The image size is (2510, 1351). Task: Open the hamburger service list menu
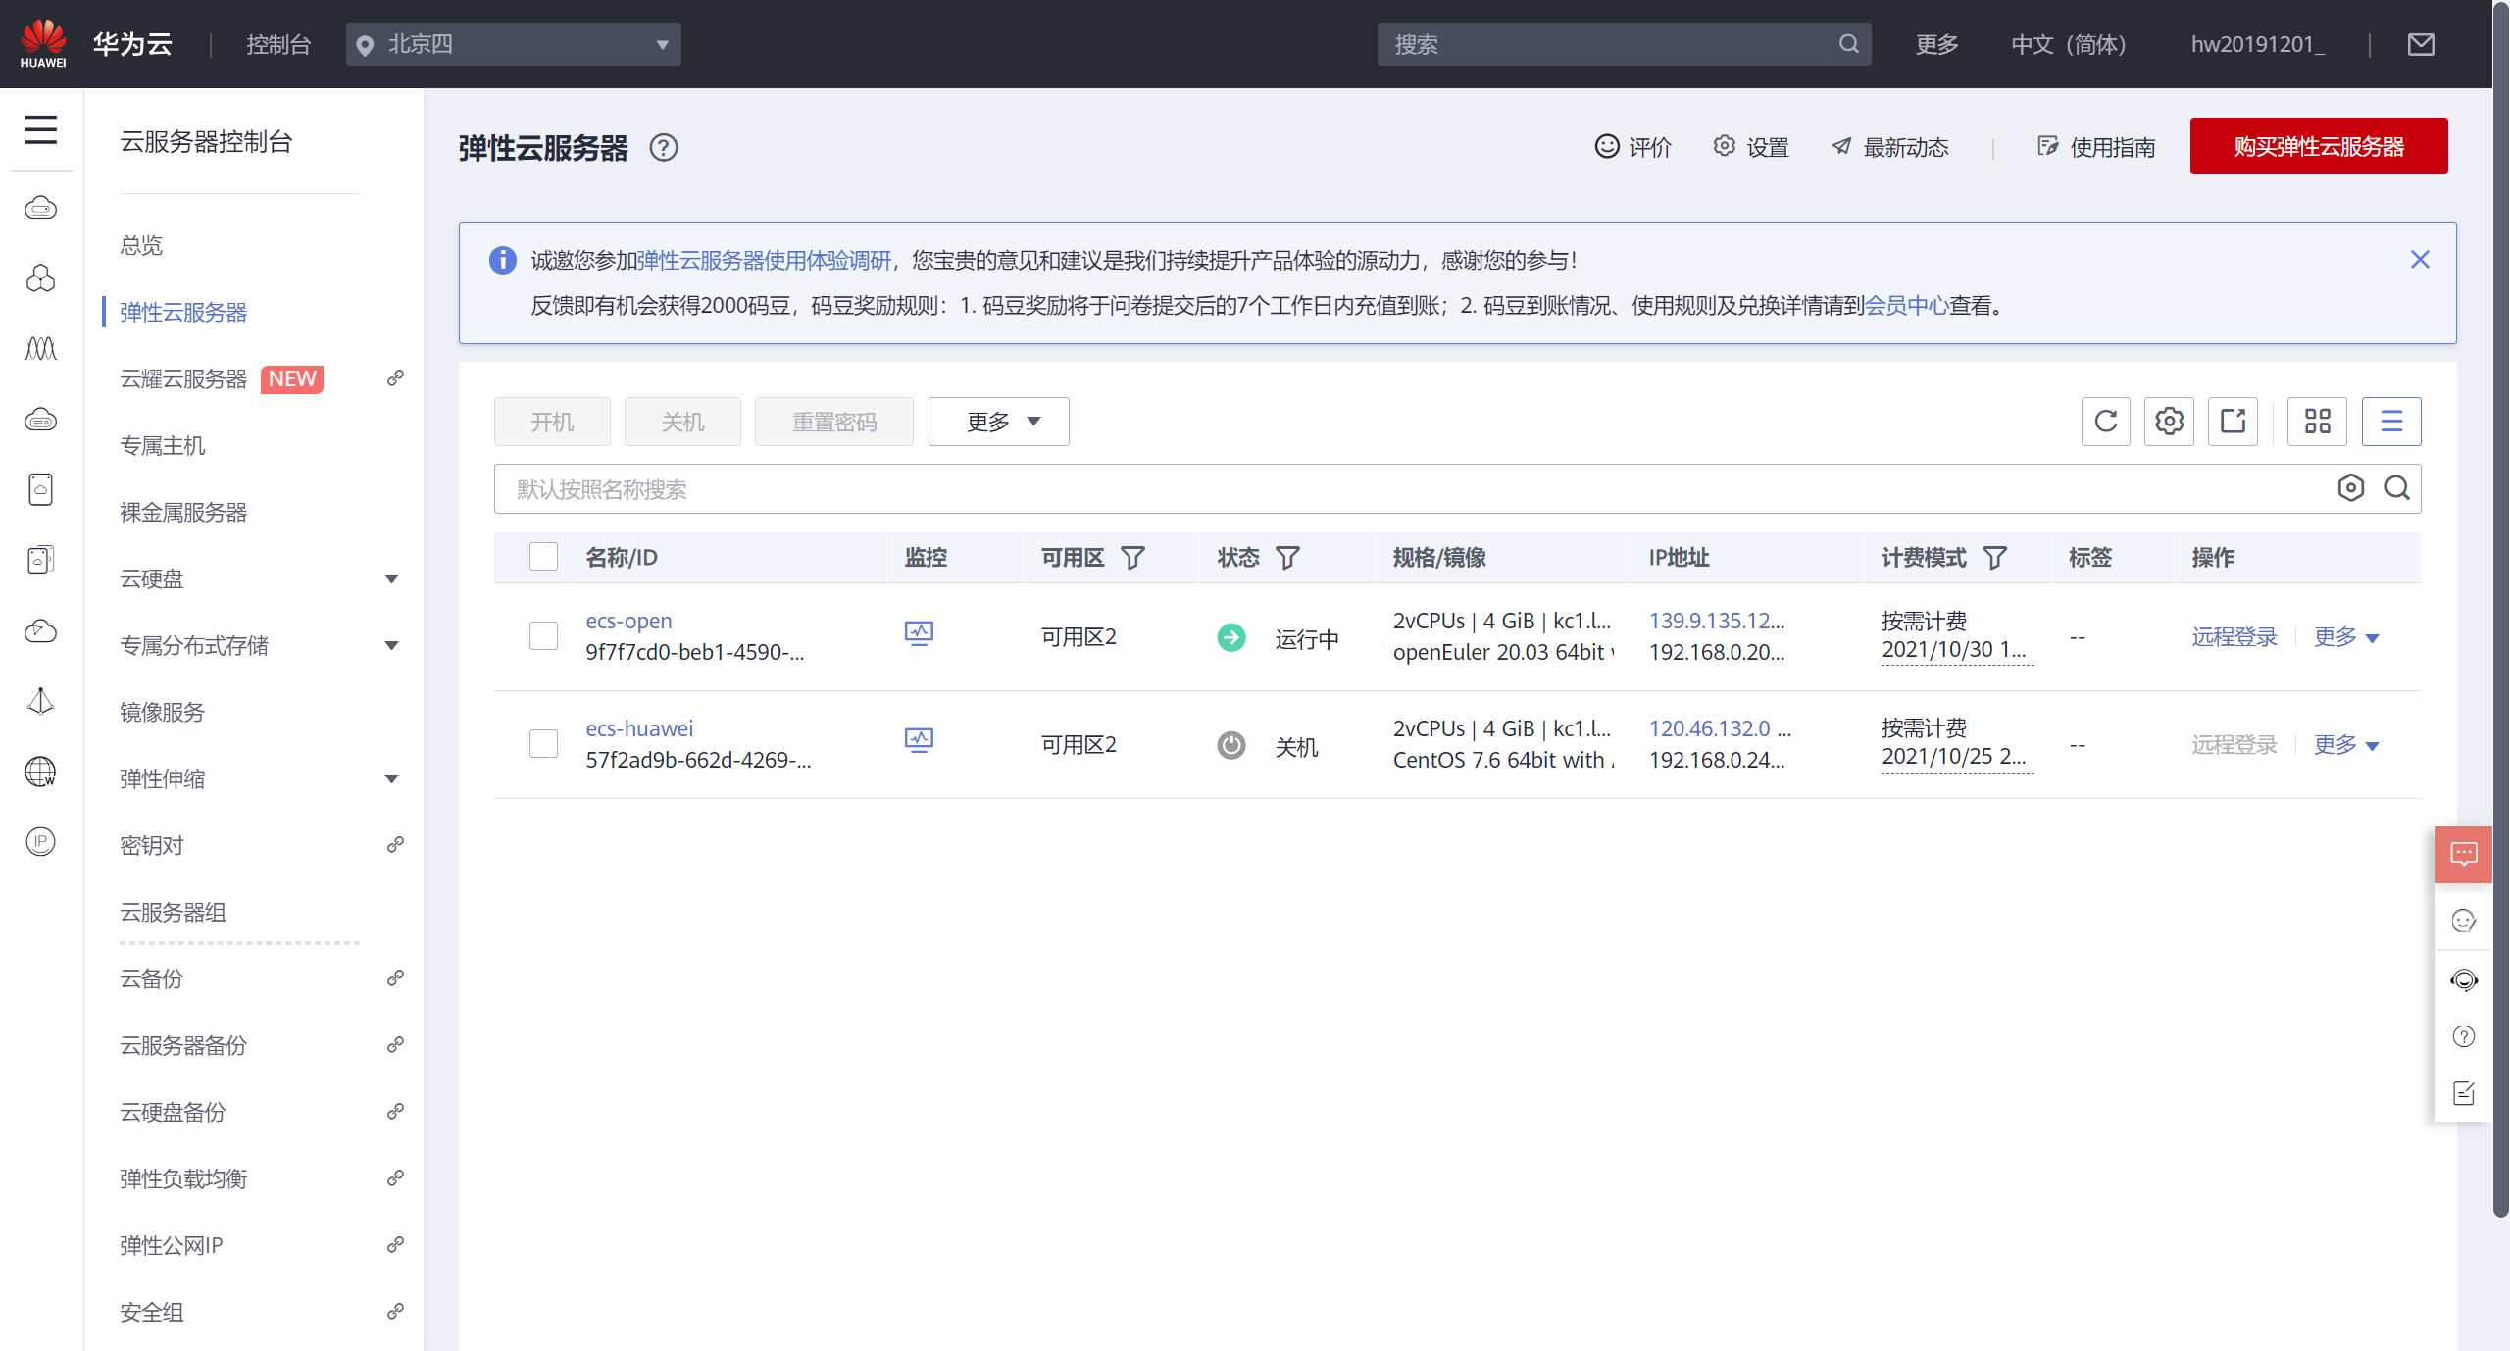pos(40,129)
